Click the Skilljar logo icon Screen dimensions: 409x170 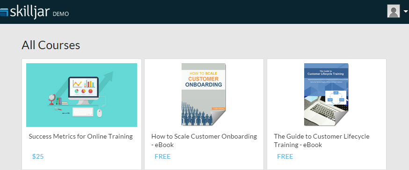[x=4, y=12]
